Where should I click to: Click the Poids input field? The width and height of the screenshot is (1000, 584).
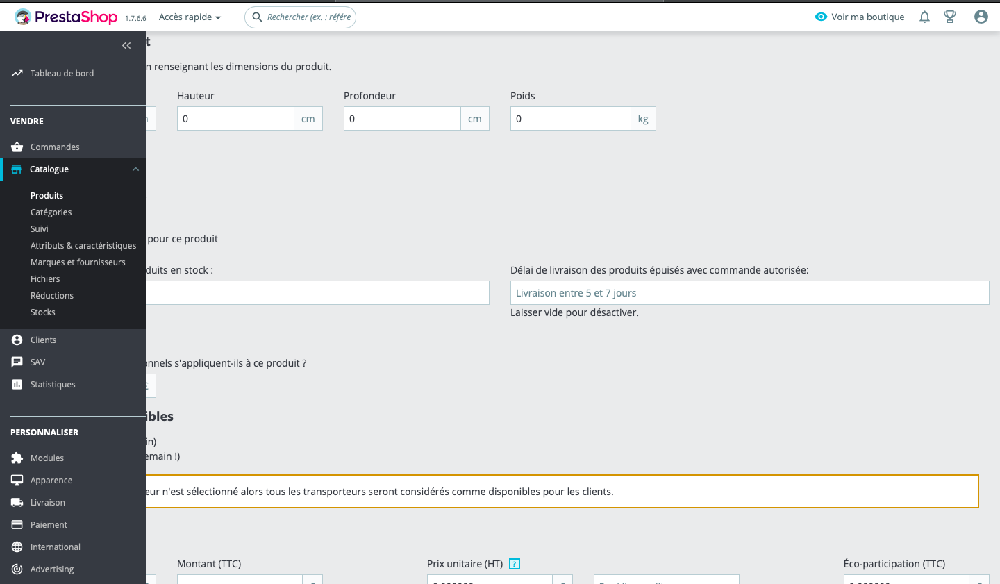(570, 119)
